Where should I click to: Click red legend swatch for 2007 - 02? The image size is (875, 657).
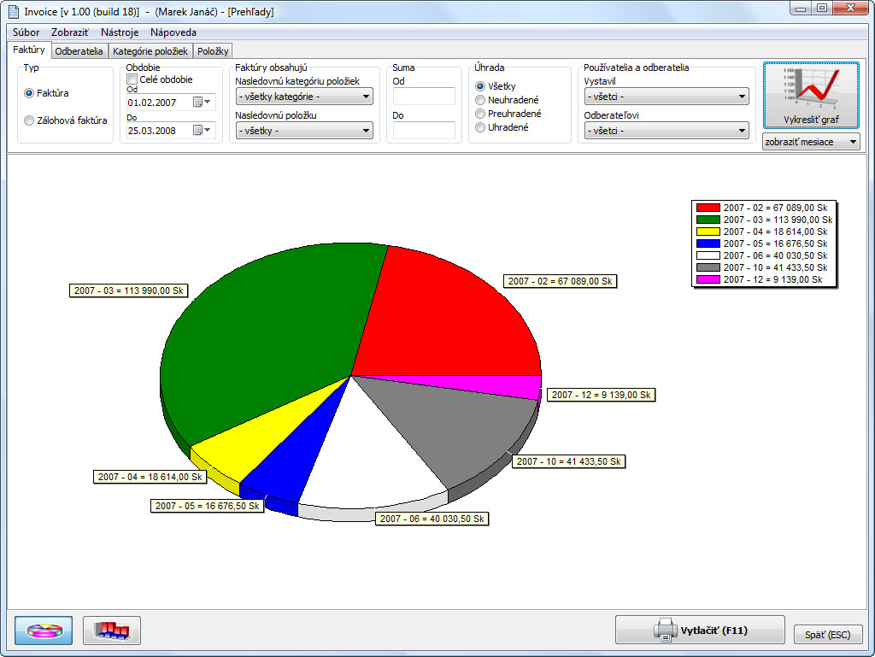point(708,208)
